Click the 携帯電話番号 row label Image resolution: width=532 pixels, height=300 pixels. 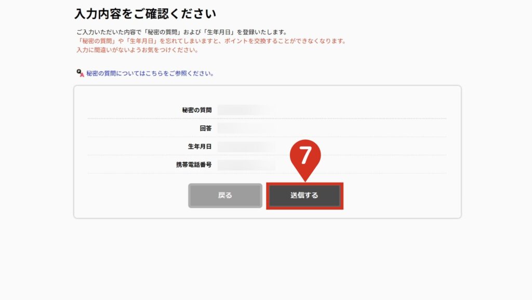[x=194, y=165]
